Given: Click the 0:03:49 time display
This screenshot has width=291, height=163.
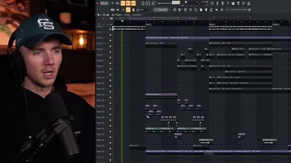Looking at the screenshot, I should coord(149,3).
